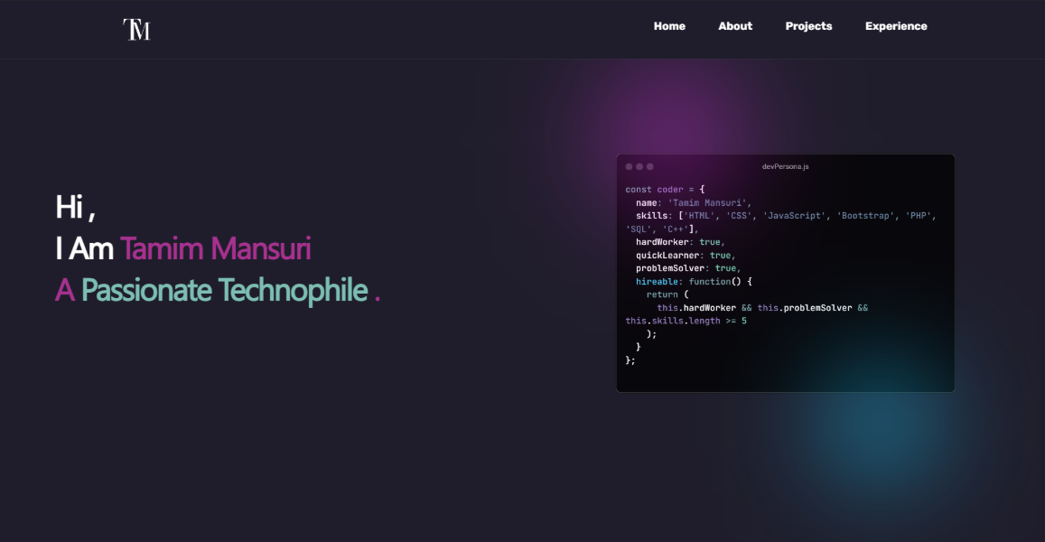Click the TM logo in the header

135,27
